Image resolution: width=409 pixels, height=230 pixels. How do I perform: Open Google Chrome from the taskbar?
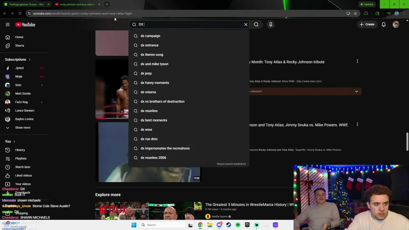click(200, 225)
